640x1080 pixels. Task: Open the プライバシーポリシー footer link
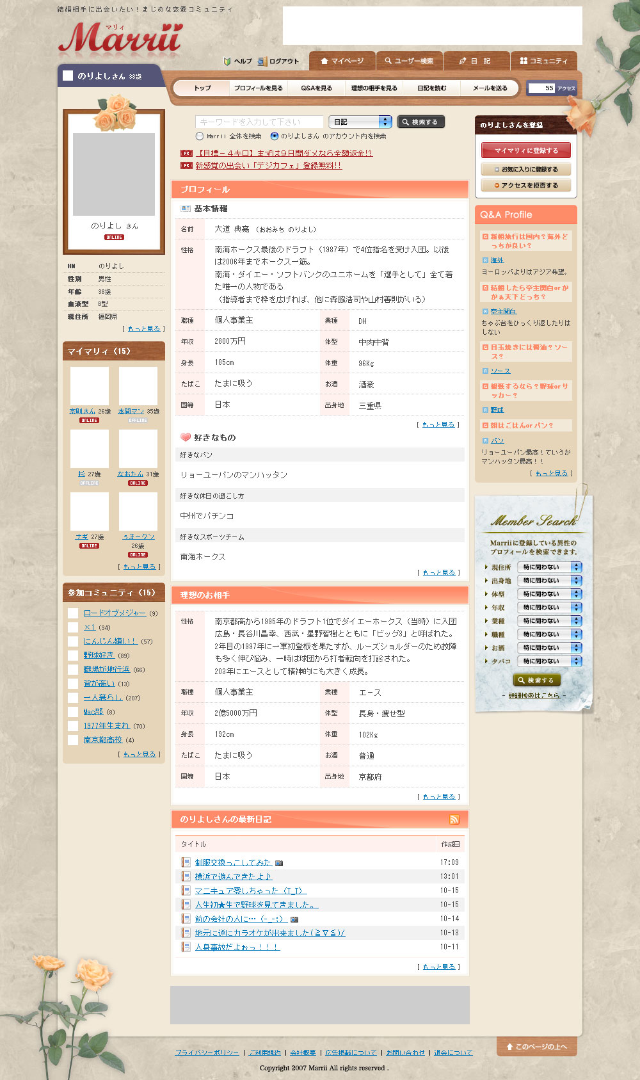207,1052
